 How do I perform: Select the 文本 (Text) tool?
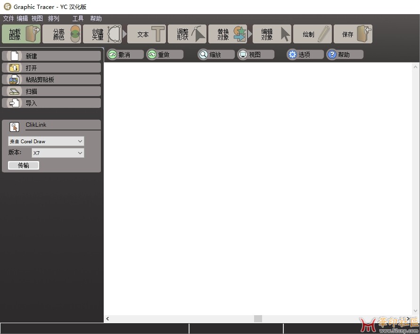147,34
